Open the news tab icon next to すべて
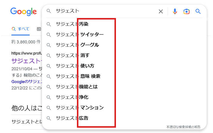 point(39,29)
